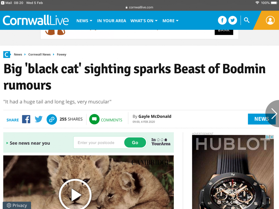Open the Fowey breadcrumb link
Viewport: 279px width, 209px height.
coord(62,54)
